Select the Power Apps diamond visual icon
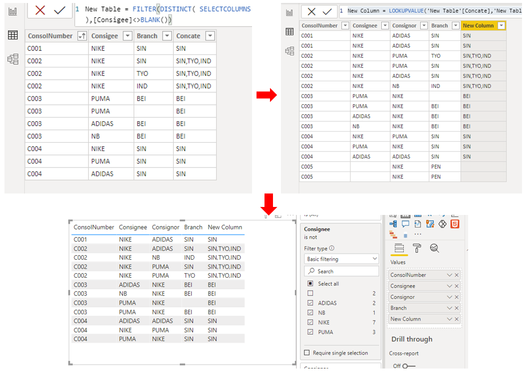This screenshot has height=377, width=527. 443,224
